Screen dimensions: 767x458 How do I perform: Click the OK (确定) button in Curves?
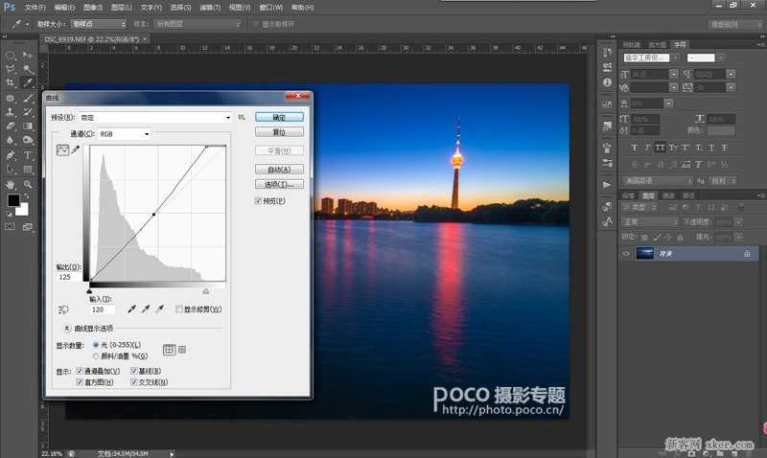[279, 117]
